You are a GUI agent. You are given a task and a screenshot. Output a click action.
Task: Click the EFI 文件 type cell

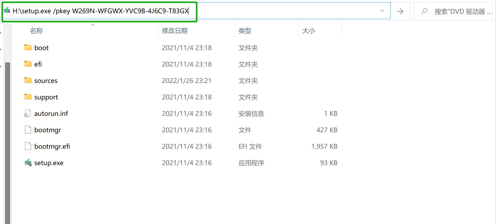250,147
